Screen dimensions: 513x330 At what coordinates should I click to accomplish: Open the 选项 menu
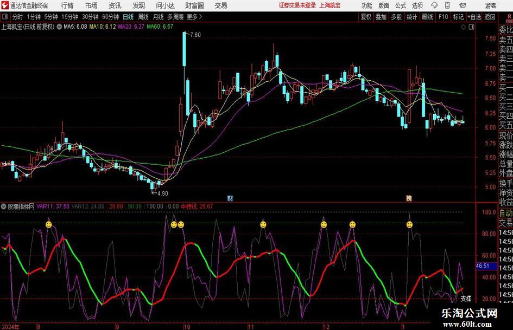pos(417,5)
